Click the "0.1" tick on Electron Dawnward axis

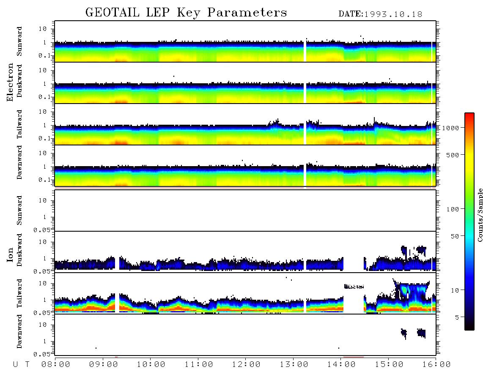[x=44, y=180]
